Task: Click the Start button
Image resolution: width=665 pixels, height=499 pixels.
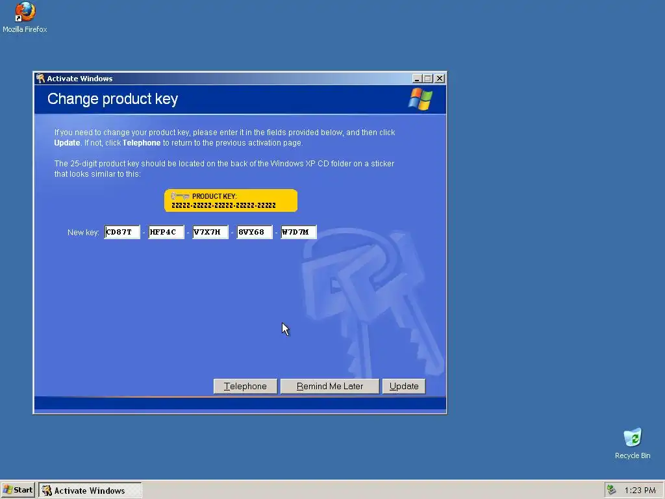Action: (x=18, y=490)
